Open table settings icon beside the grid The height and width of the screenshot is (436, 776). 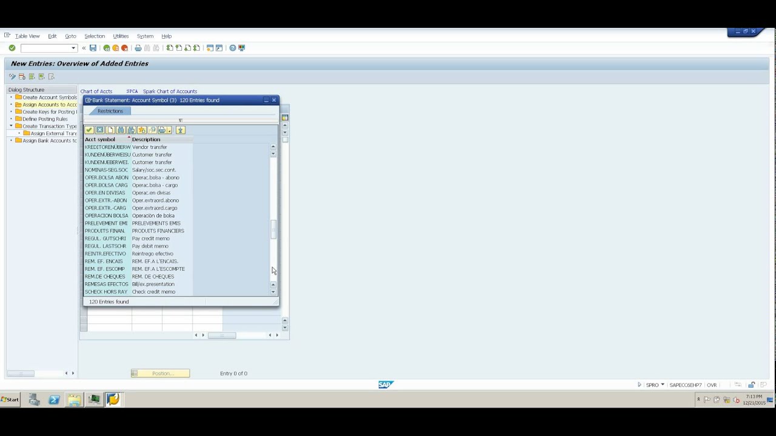[x=285, y=117]
